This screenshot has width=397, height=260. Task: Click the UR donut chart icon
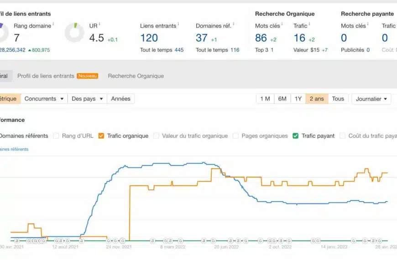click(x=74, y=33)
